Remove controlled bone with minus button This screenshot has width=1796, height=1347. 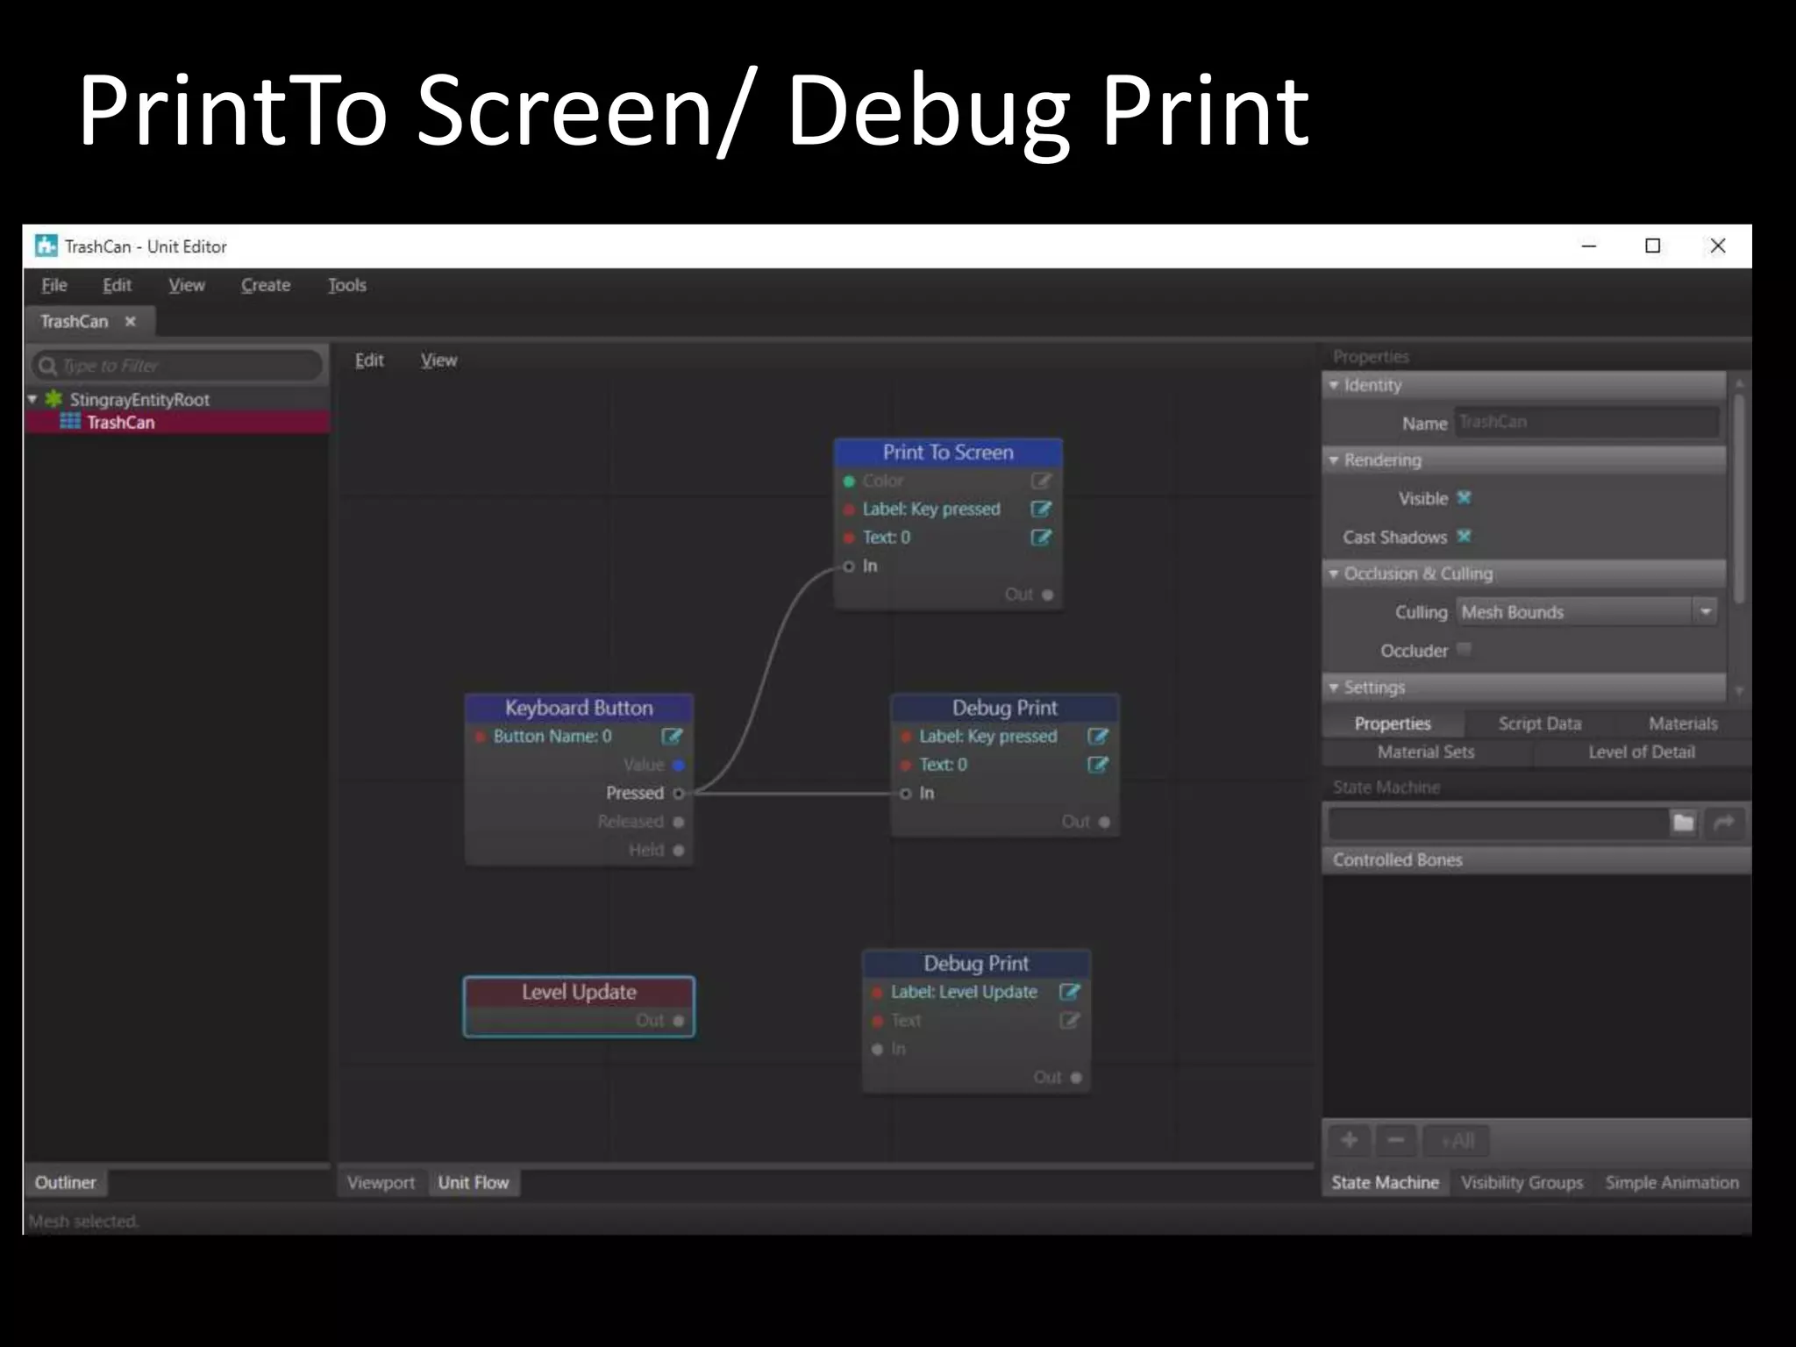point(1396,1140)
